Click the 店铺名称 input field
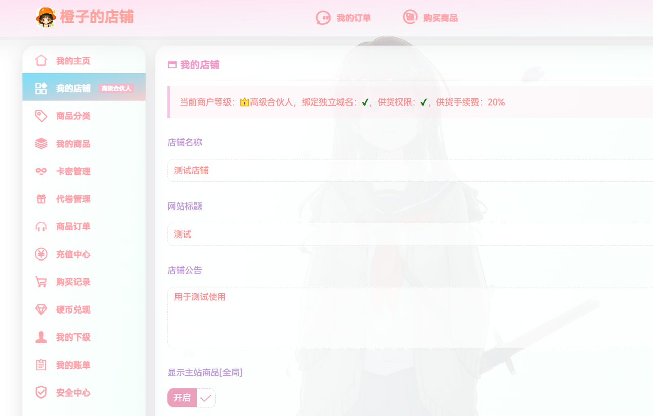 point(408,170)
